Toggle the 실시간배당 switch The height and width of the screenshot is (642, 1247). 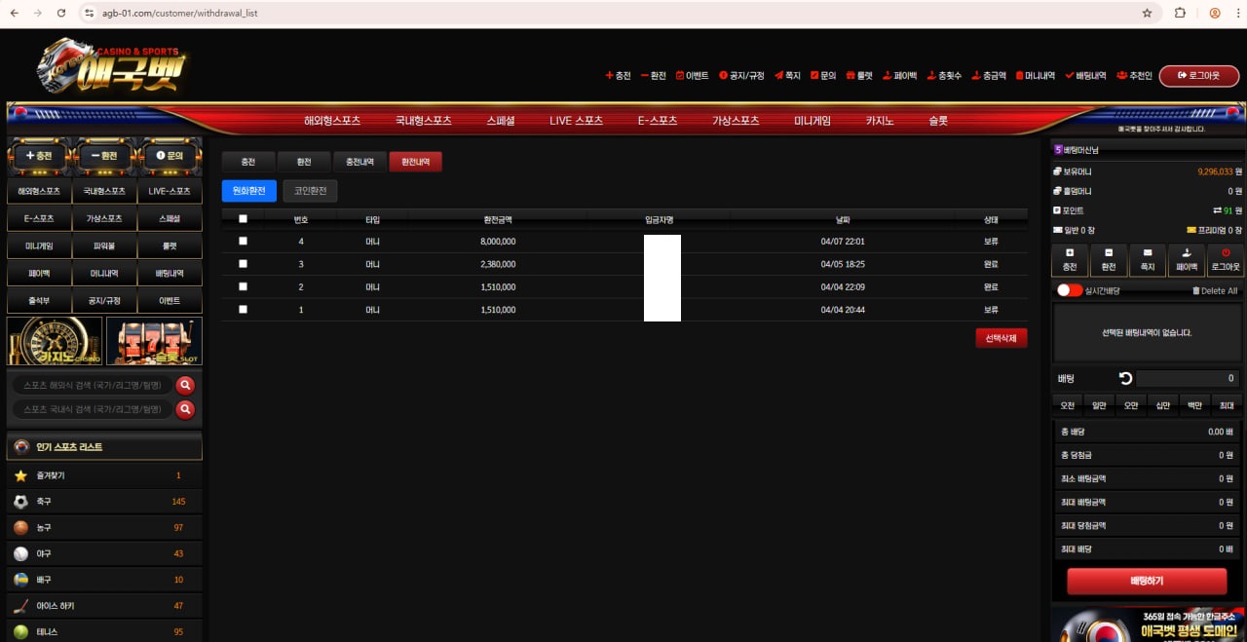pyautogui.click(x=1069, y=290)
